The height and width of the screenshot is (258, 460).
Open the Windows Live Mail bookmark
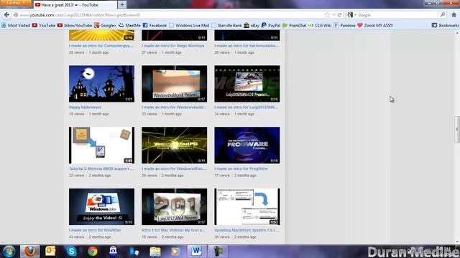[x=189, y=26]
